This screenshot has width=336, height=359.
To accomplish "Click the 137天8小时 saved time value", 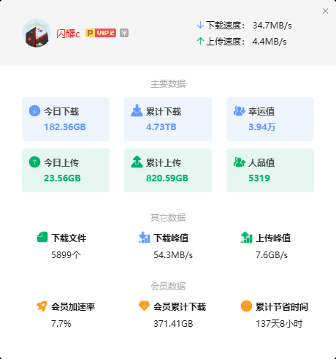I will coord(279,324).
